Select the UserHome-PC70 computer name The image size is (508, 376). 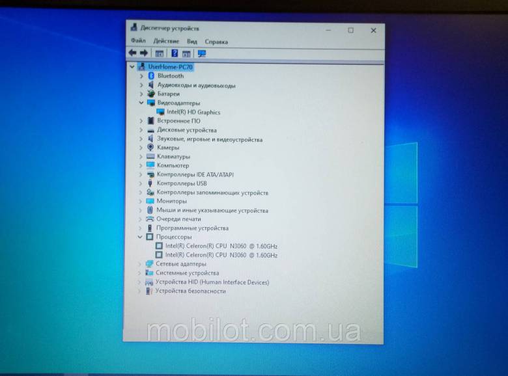click(x=171, y=67)
